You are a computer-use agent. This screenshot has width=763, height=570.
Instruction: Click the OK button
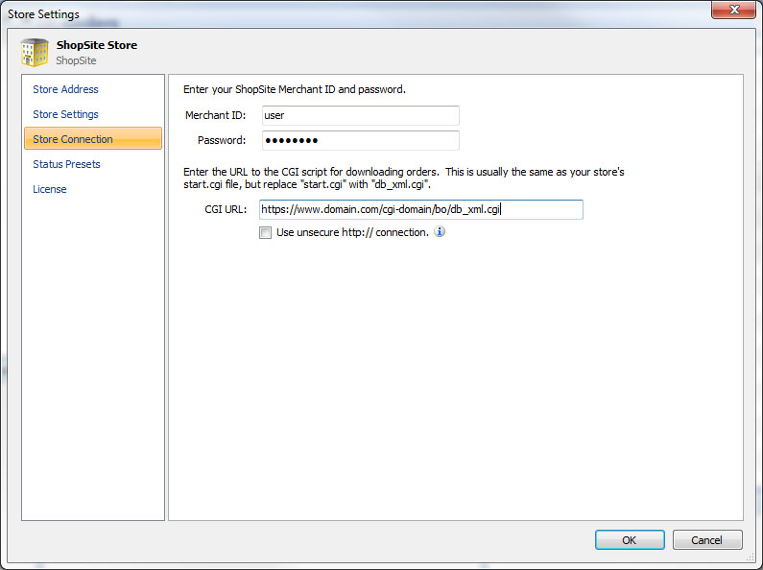coord(630,540)
